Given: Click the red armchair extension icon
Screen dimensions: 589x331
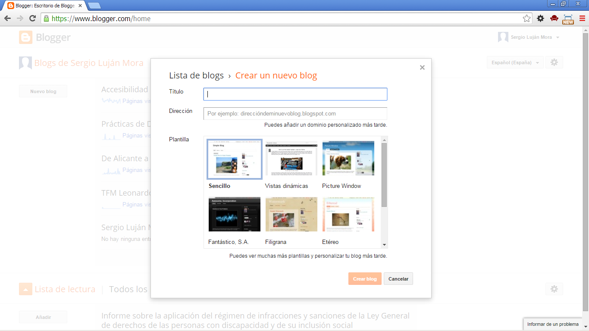Looking at the screenshot, I should click(555, 19).
